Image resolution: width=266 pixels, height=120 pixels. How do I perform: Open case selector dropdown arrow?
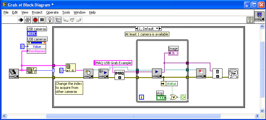click(157, 28)
